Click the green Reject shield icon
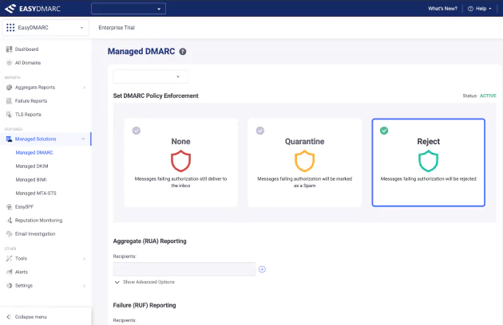 (428, 161)
